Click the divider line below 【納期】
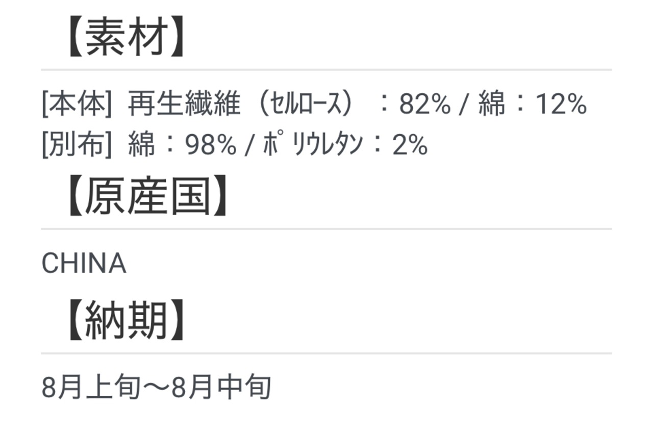Image resolution: width=653 pixels, height=434 pixels. pos(326,353)
